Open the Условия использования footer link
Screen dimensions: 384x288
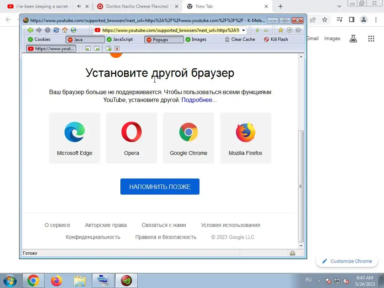point(231,225)
